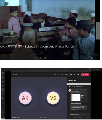Open the emoji picker below message box
The width and height of the screenshot is (102, 120).
[77, 117]
